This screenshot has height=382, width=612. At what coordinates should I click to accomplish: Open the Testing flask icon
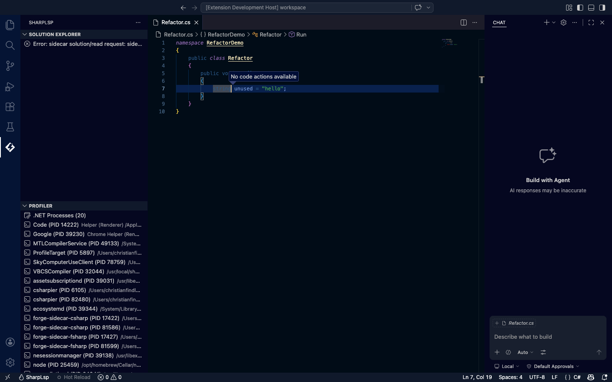point(10,127)
